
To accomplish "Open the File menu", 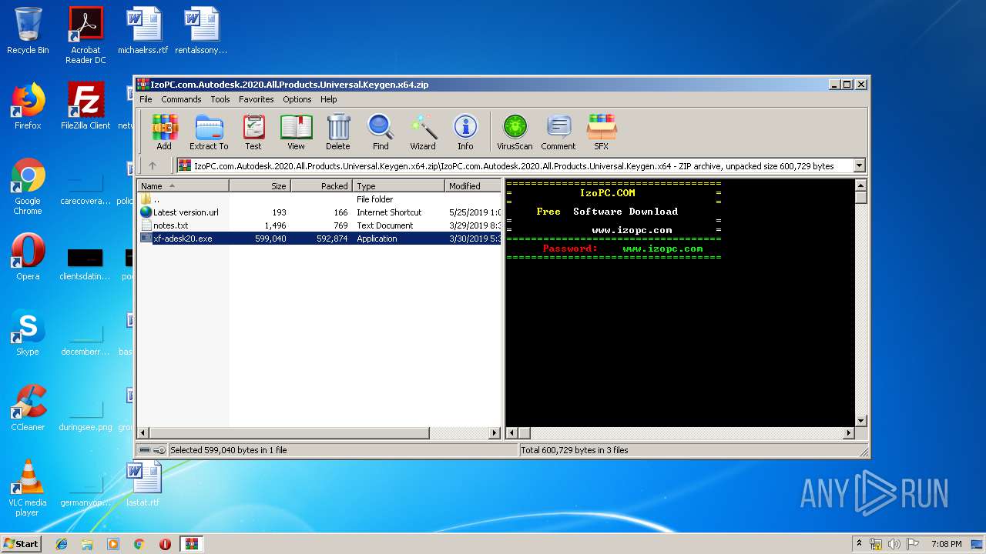I will (146, 99).
